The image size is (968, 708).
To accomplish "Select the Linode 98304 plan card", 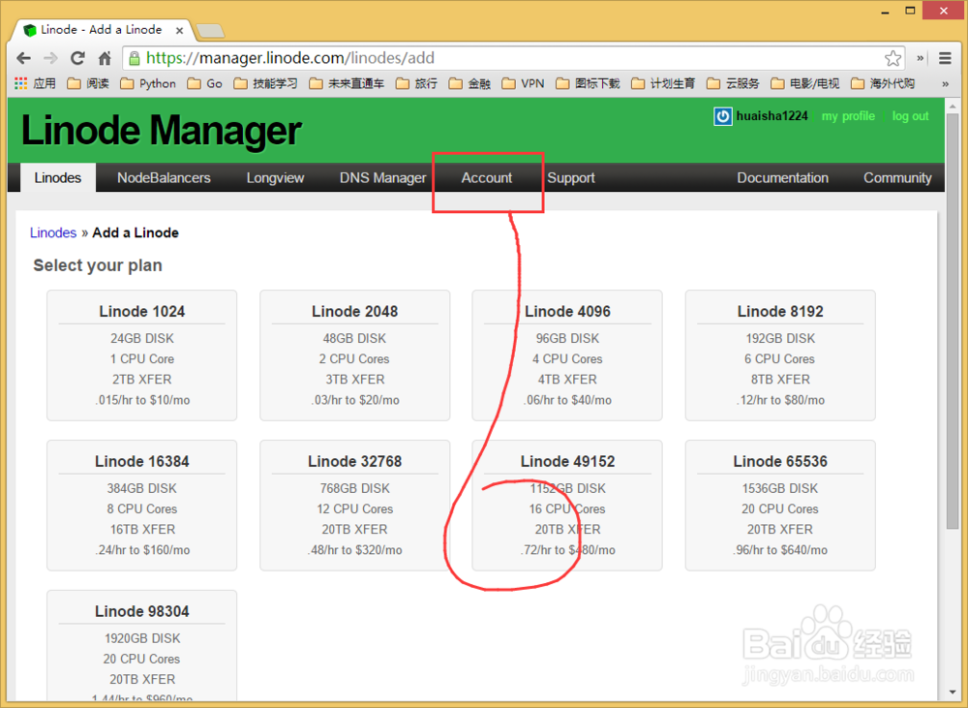I will pyautogui.click(x=142, y=646).
